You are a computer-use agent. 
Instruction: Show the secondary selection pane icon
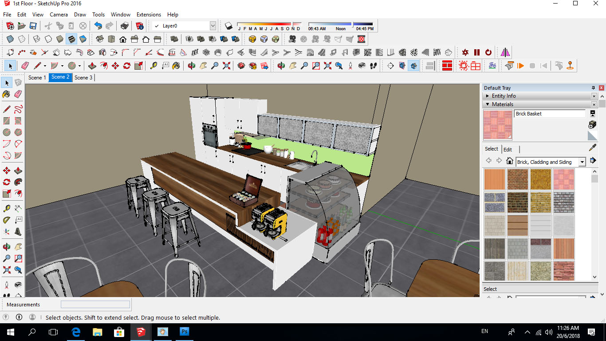point(592,114)
